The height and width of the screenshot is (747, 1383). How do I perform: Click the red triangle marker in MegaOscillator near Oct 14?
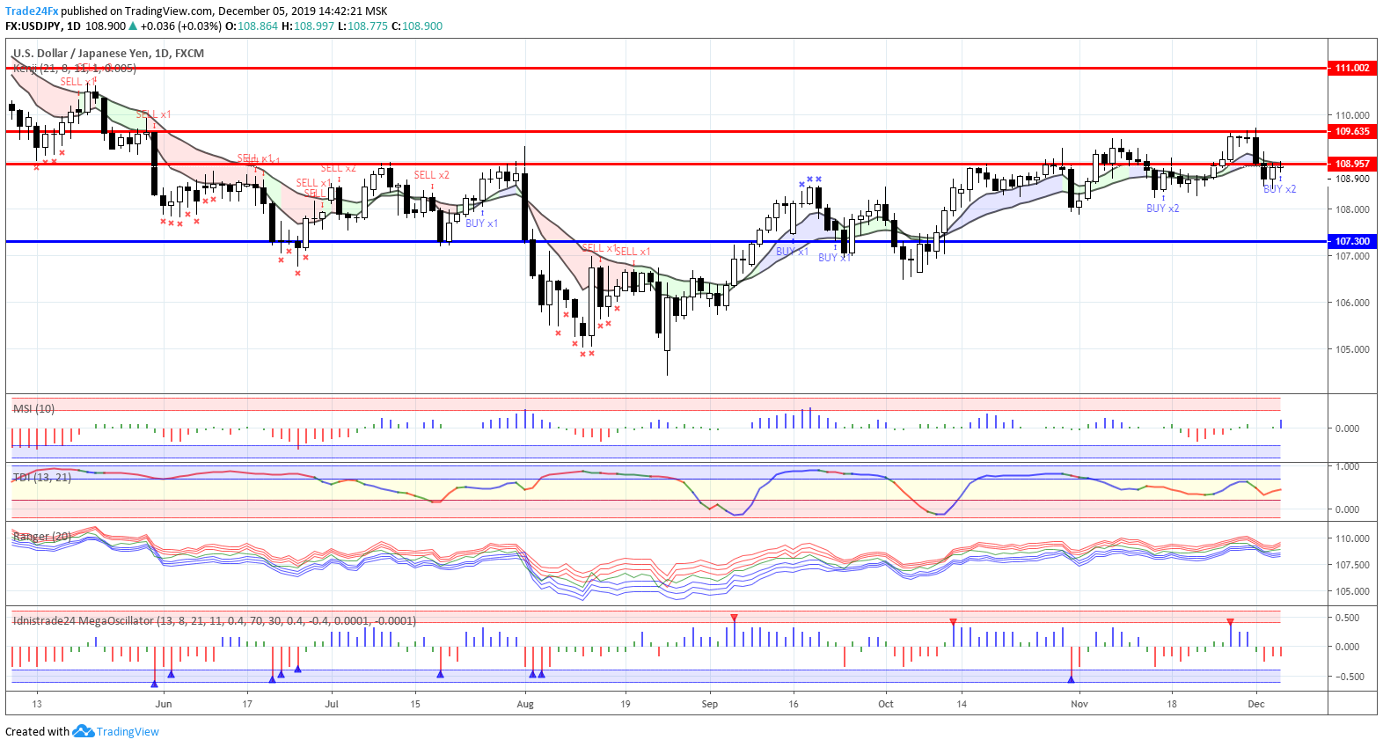point(953,622)
